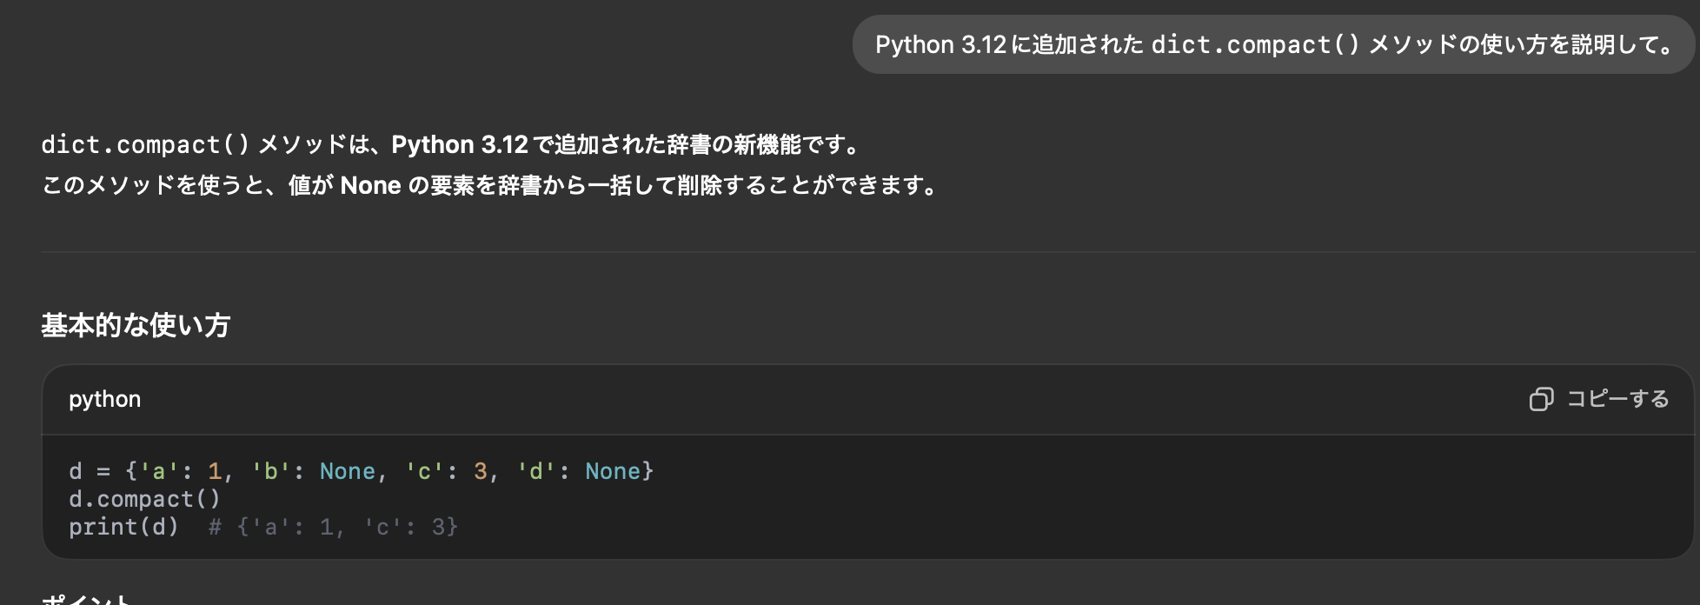
Task: Click the code block header bar
Action: (x=782, y=399)
